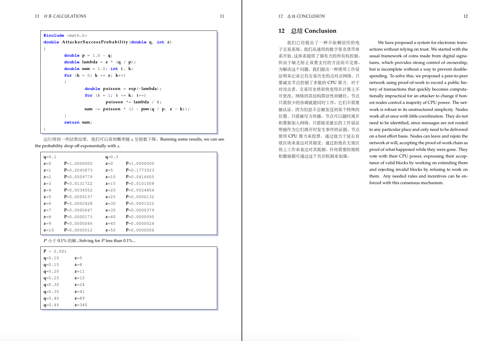Click the line 'sum -= poisson * (1 - pow(q / p, z - k));'

pos(137,109)
